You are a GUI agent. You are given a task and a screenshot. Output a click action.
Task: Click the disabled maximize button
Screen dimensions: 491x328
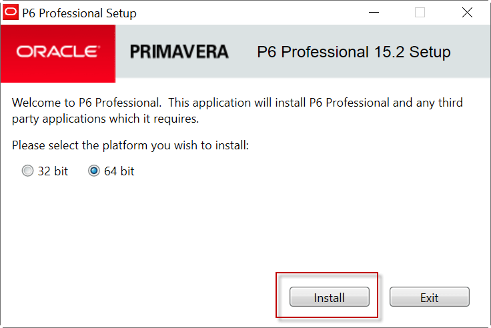click(x=420, y=13)
